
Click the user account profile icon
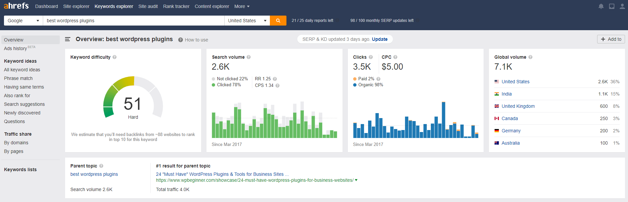coord(622,6)
